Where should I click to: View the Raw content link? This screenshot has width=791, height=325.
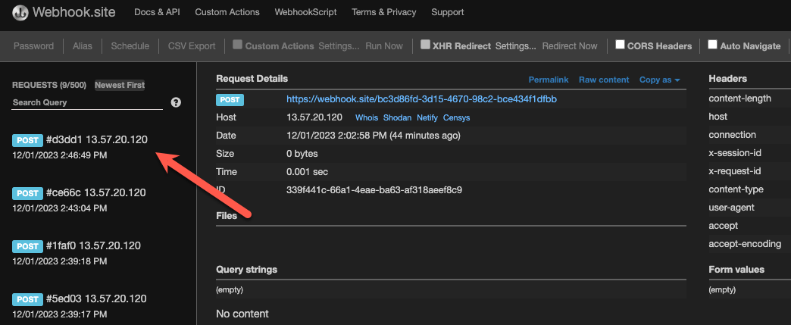[604, 80]
